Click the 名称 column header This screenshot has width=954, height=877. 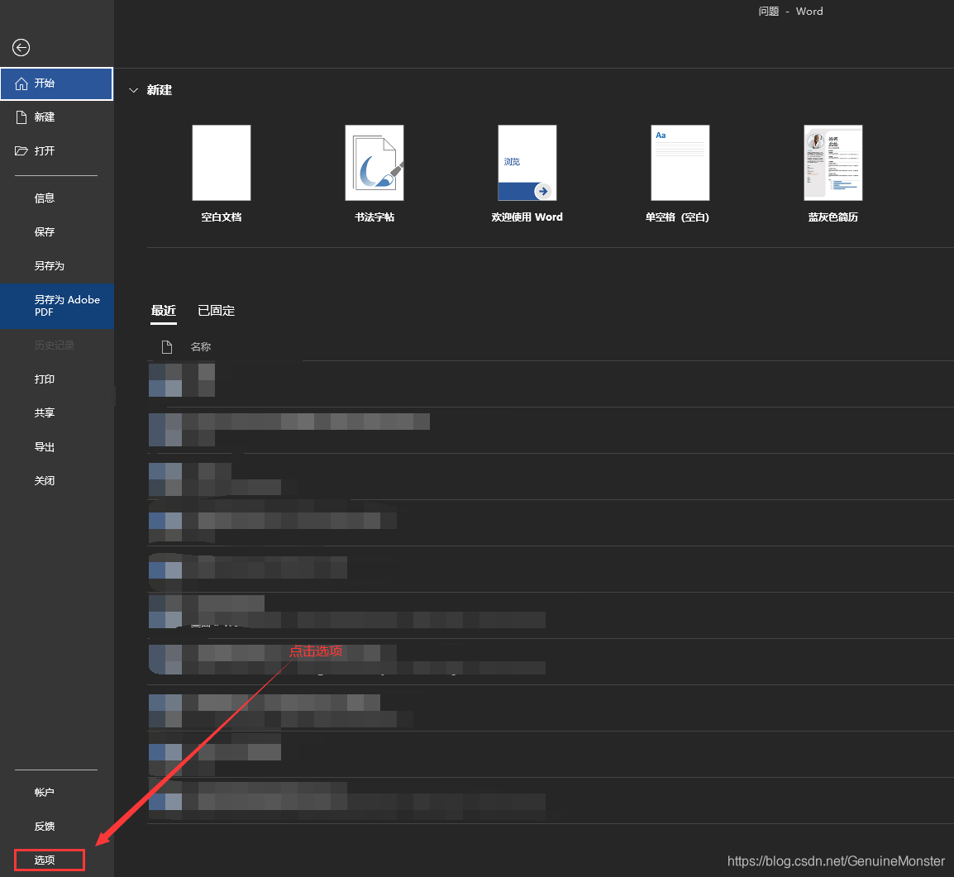(201, 346)
